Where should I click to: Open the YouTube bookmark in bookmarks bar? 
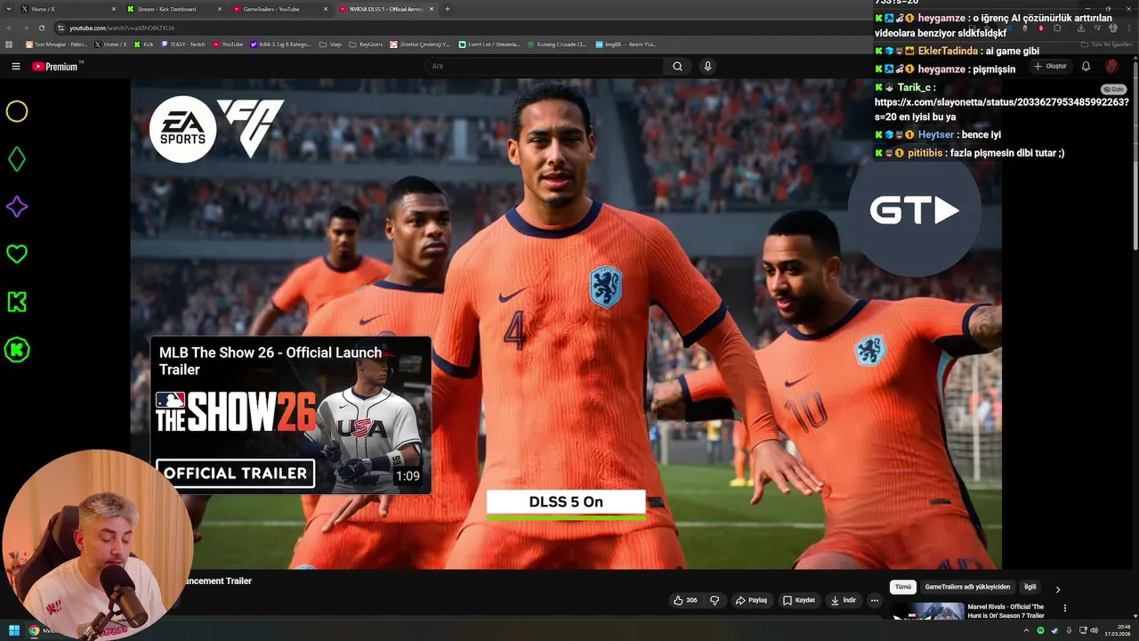229,44
